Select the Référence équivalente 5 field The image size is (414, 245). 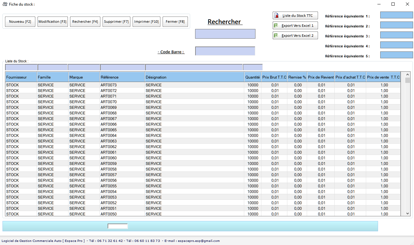point(396,55)
